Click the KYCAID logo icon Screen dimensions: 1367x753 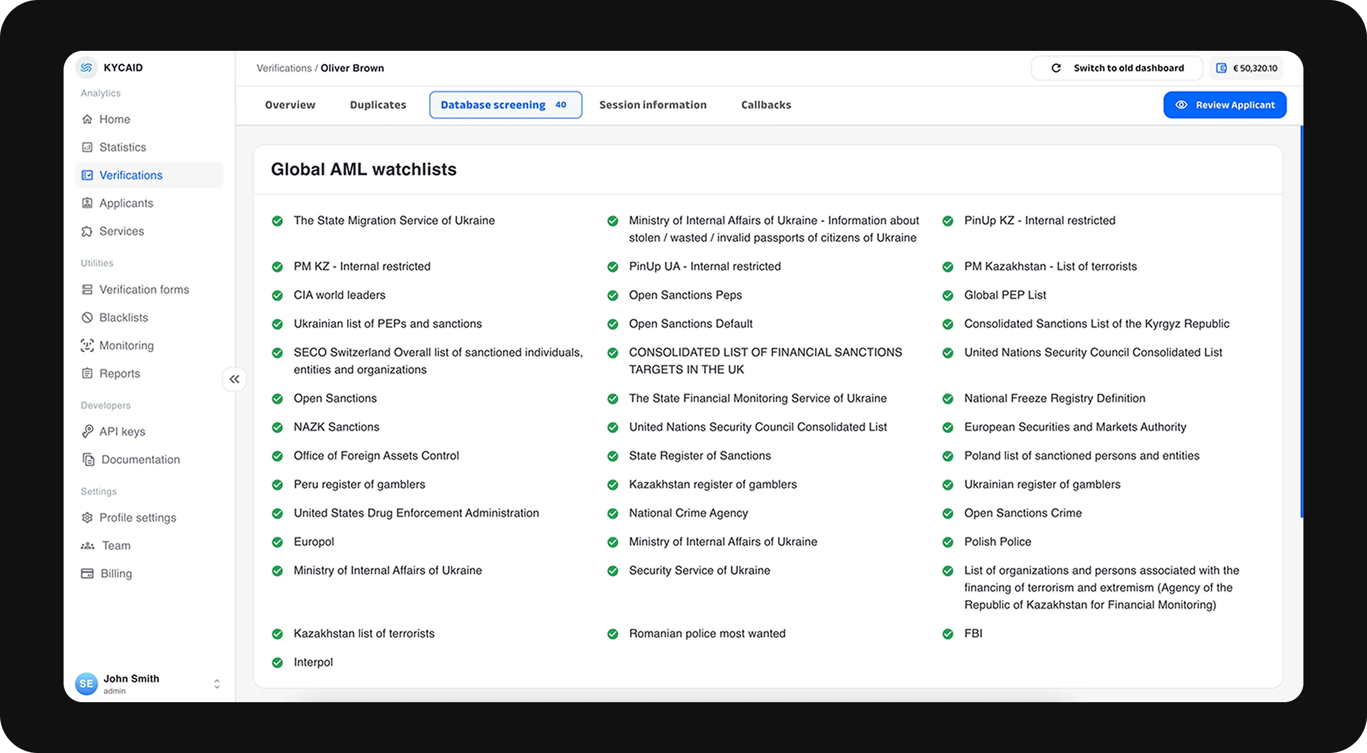click(x=86, y=67)
